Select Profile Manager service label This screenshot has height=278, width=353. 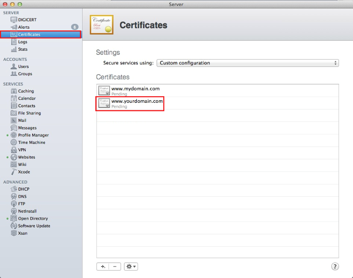coord(34,135)
